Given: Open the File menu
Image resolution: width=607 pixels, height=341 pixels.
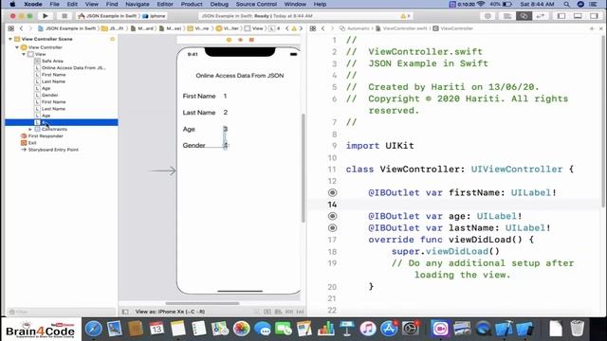Looking at the screenshot, I should point(55,4).
